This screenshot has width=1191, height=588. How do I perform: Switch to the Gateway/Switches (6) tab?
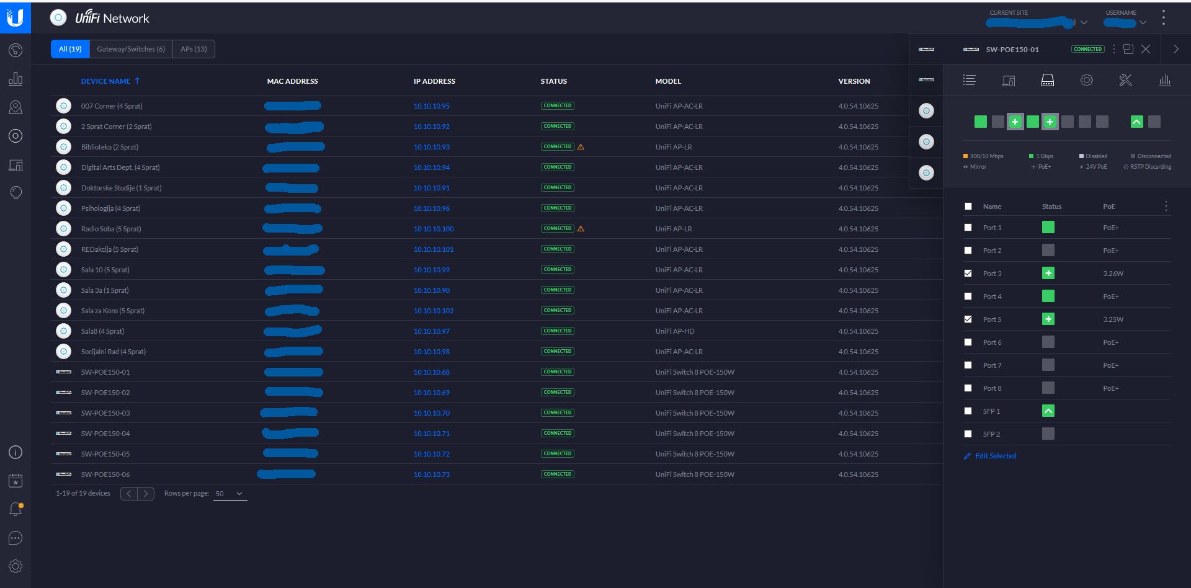131,49
